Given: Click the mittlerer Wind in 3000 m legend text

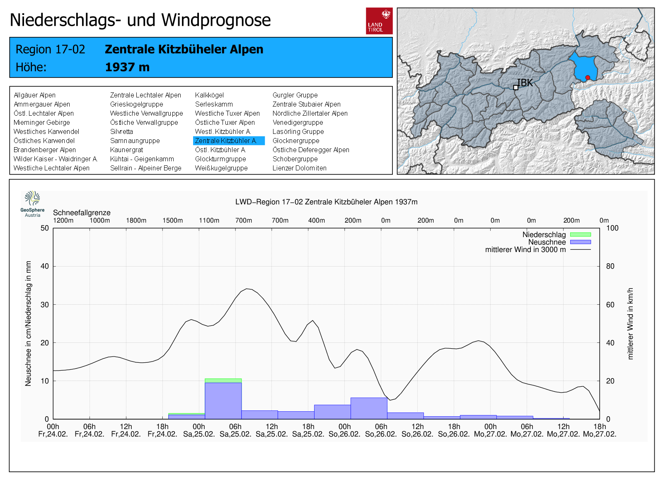Looking at the screenshot, I should (x=525, y=250).
